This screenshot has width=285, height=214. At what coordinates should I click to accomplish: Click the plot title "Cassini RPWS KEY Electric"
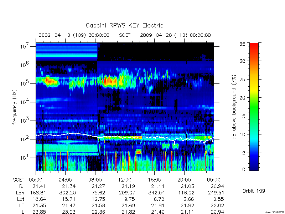point(124,25)
